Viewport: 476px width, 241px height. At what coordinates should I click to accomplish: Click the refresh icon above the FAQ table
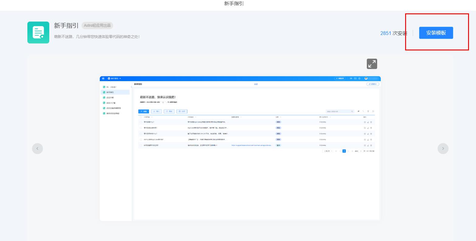[373, 111]
